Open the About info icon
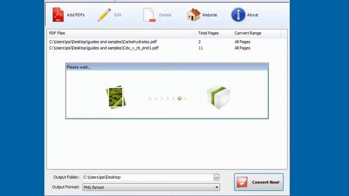 238,15
